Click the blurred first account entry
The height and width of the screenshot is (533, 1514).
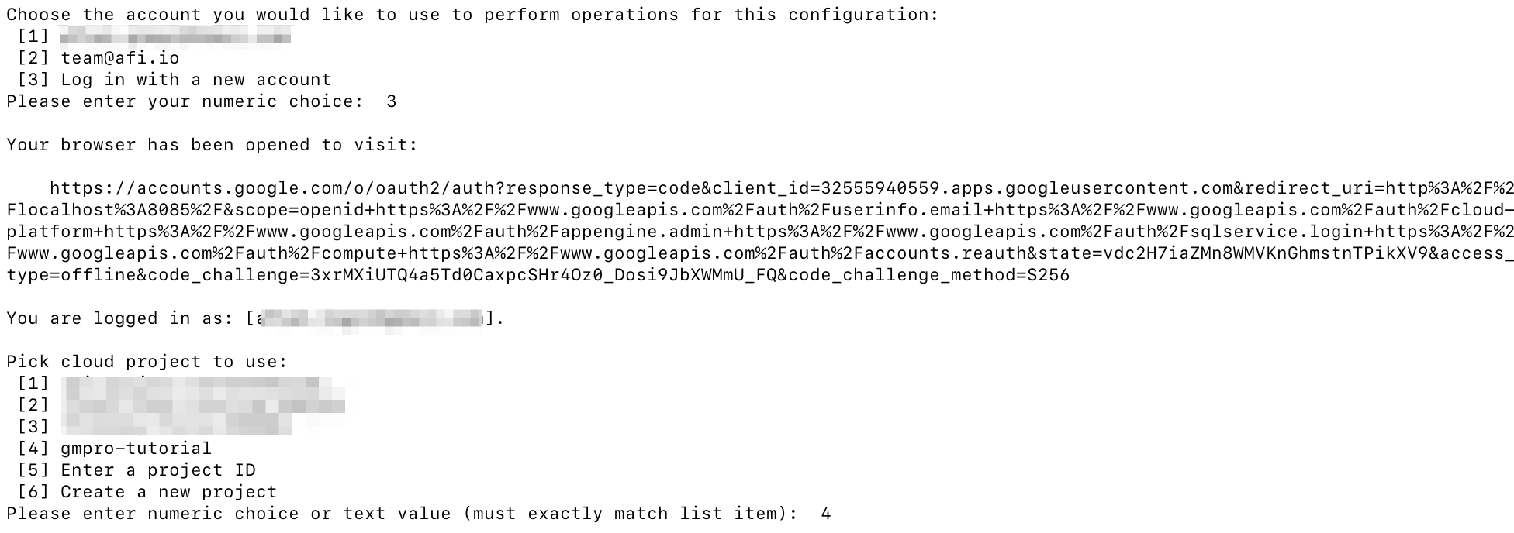[175, 36]
